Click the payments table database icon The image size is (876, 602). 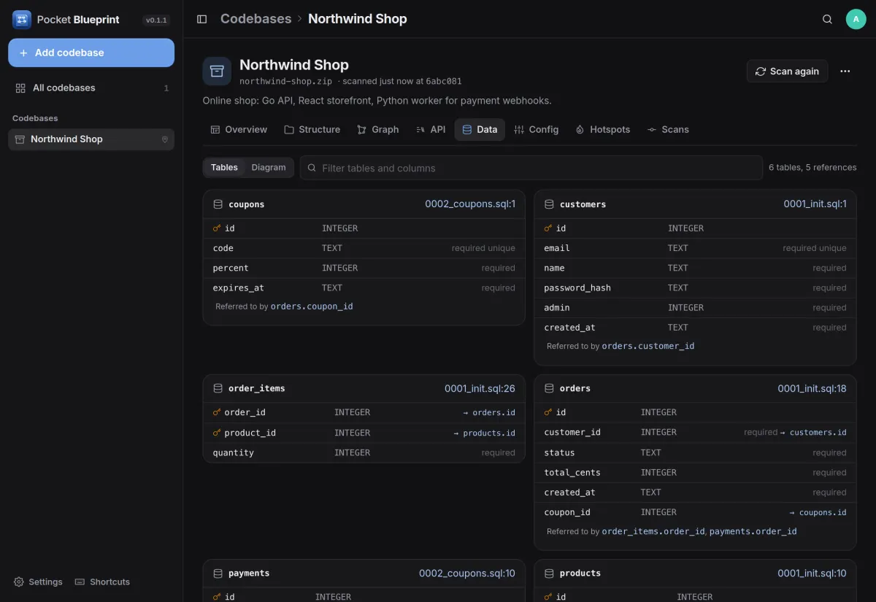pyautogui.click(x=218, y=573)
